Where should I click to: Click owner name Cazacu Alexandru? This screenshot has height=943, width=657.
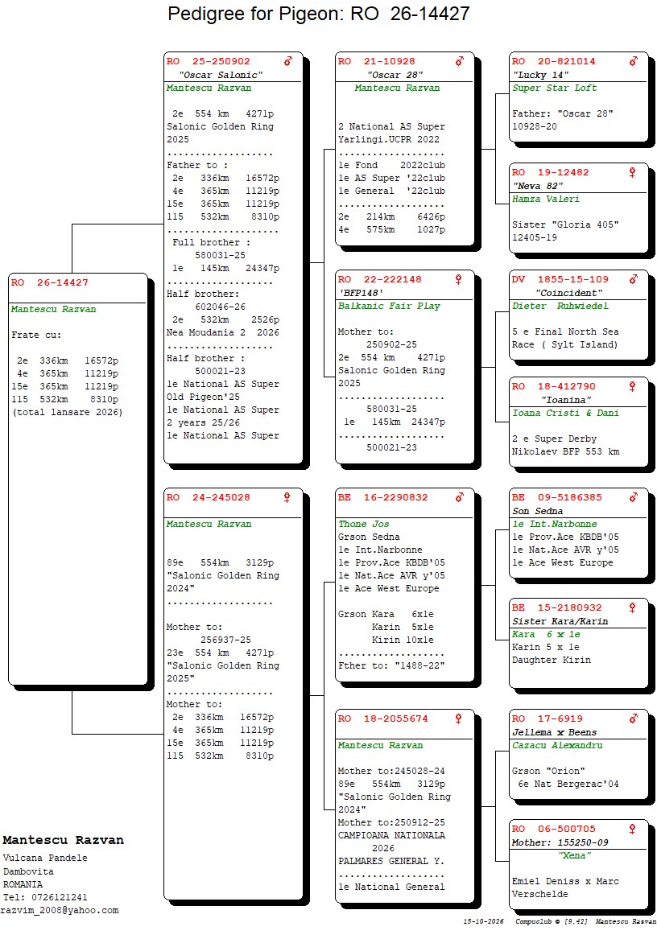[x=557, y=745]
